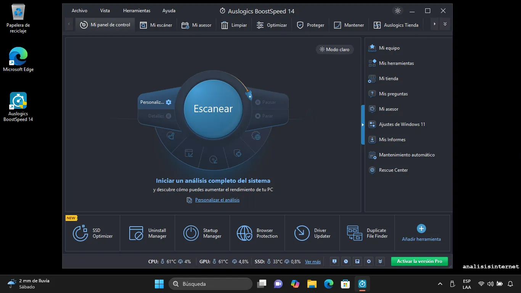Click Activar la versión Pro
This screenshot has height=293, width=521.
(x=420, y=261)
